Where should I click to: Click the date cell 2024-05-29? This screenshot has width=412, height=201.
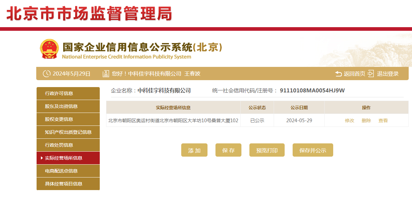click(299, 121)
